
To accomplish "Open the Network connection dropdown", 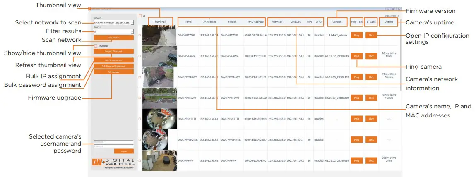I will pos(113,22).
